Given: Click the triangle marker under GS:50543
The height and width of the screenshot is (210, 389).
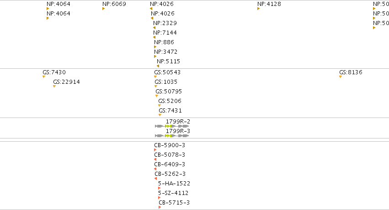Looking at the screenshot, I should coord(155,77).
